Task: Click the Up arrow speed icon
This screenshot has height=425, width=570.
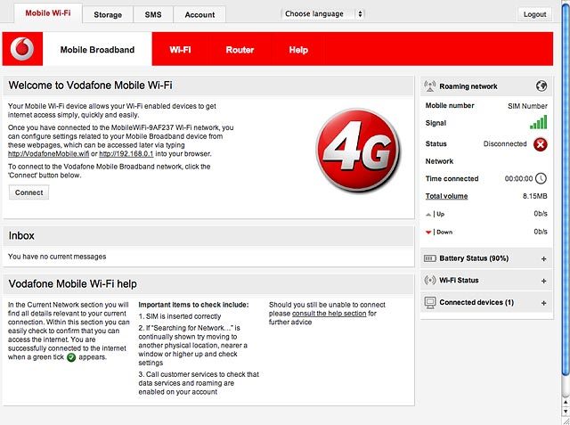Action: point(428,215)
